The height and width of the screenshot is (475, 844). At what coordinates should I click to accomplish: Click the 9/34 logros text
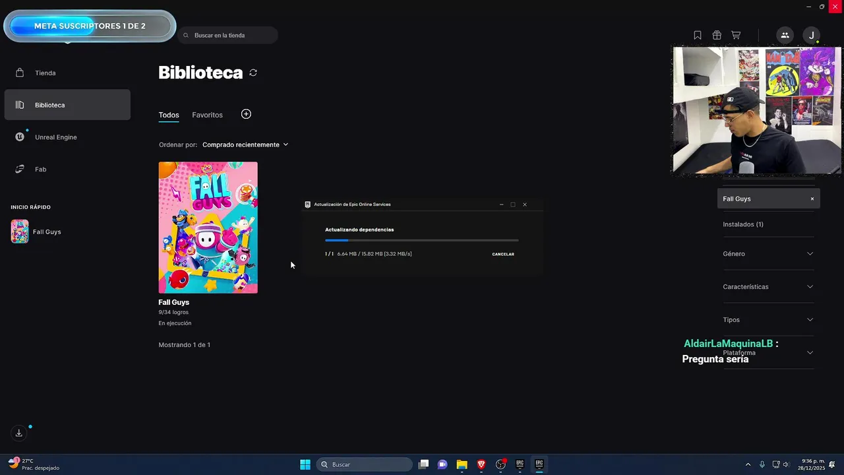(x=173, y=312)
